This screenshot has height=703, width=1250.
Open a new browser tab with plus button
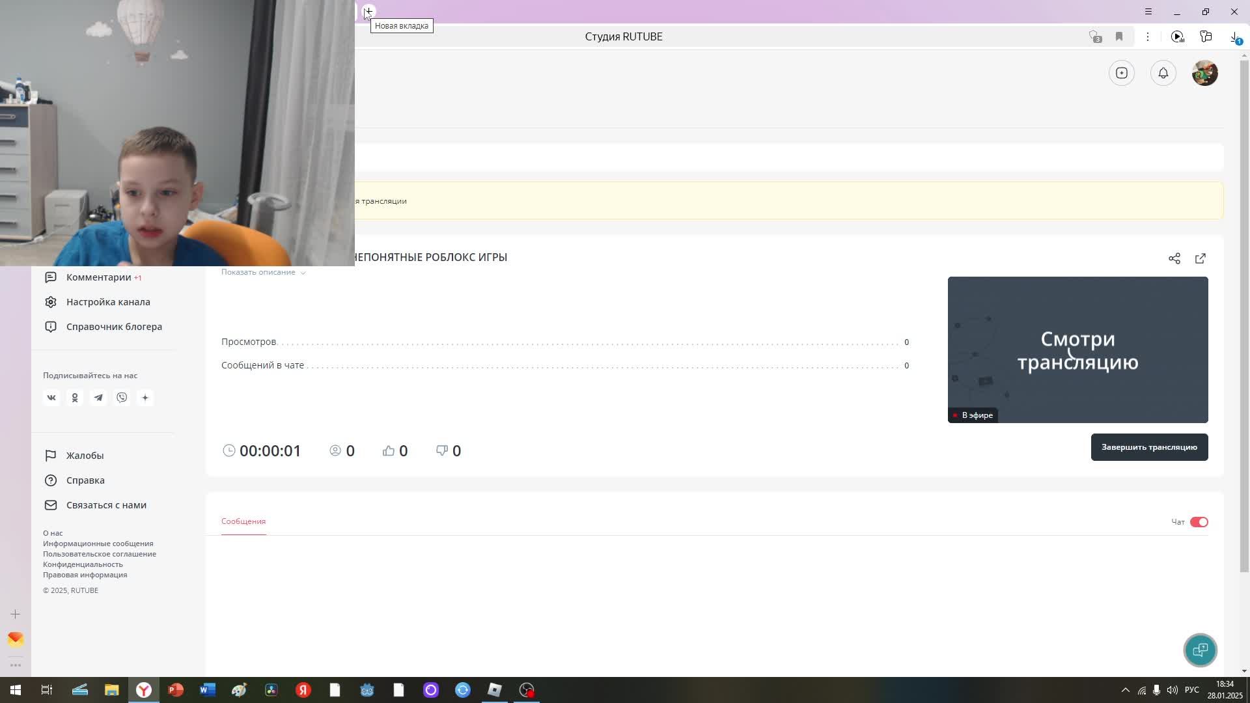368,11
